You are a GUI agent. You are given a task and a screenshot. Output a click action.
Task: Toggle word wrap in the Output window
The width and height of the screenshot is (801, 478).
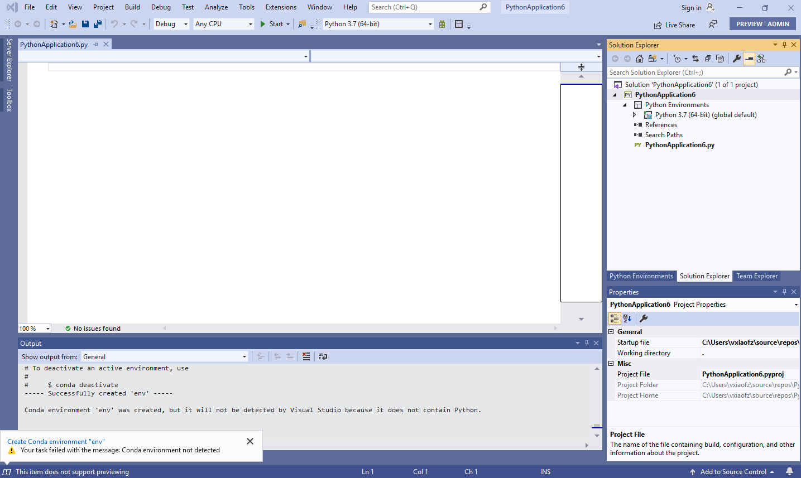coord(323,356)
